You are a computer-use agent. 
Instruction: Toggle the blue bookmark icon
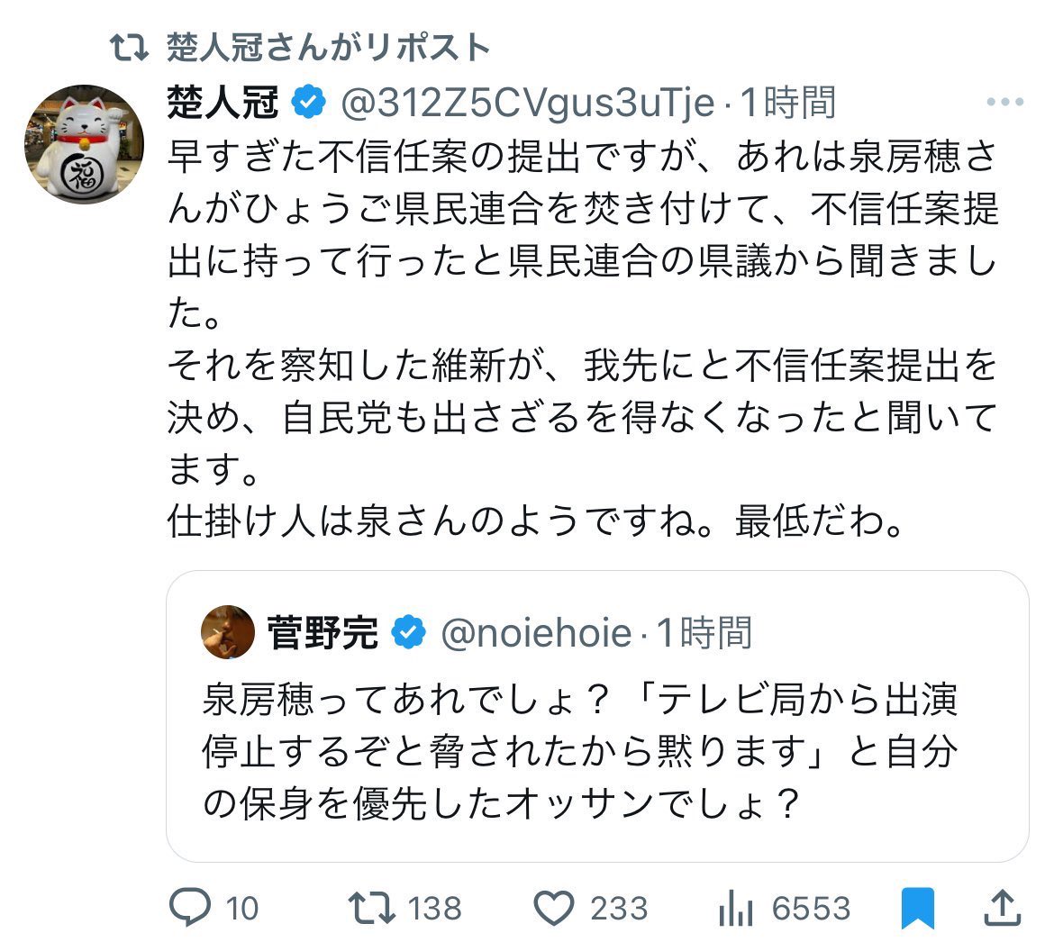point(919,907)
